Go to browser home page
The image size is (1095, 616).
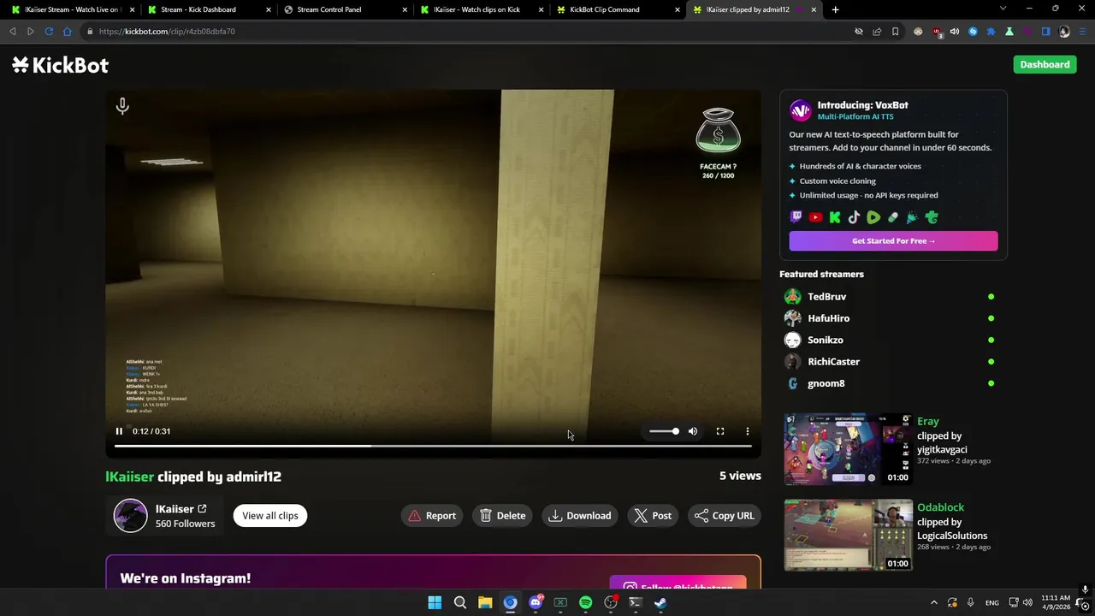tap(67, 32)
